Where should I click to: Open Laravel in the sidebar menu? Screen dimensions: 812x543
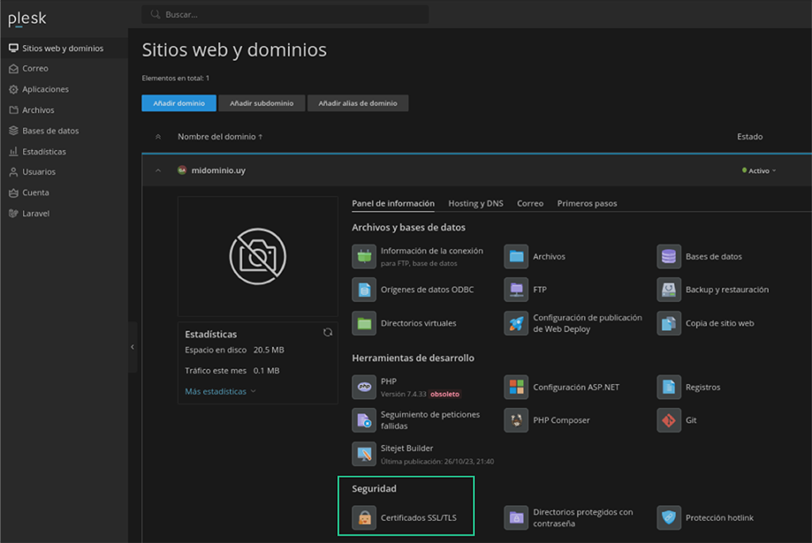(x=36, y=214)
